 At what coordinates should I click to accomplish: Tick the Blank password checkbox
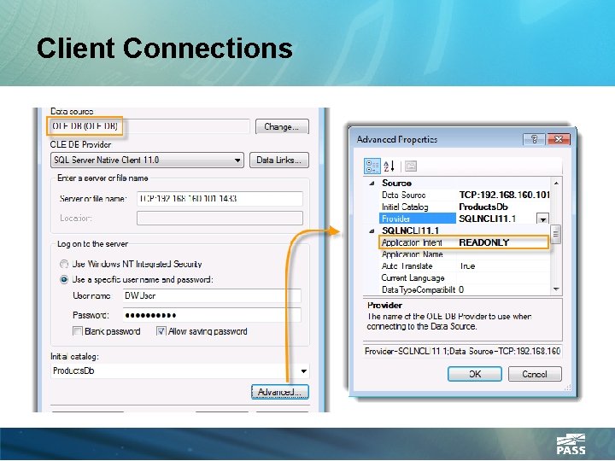pyautogui.click(x=77, y=331)
